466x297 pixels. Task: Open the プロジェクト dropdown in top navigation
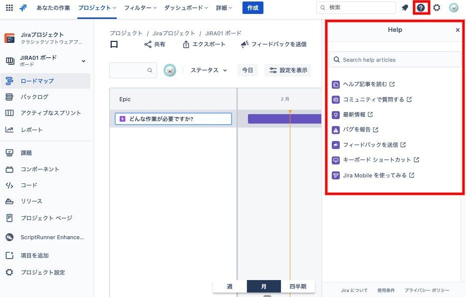pos(97,8)
